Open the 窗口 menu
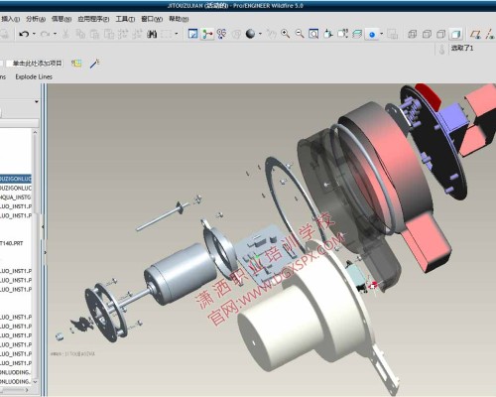Viewport: 496px width, 397px height. (x=152, y=19)
